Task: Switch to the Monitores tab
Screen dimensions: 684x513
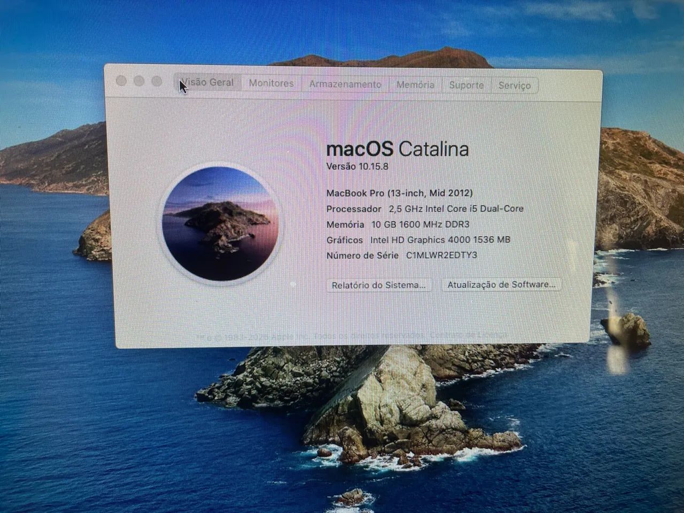Action: click(271, 83)
